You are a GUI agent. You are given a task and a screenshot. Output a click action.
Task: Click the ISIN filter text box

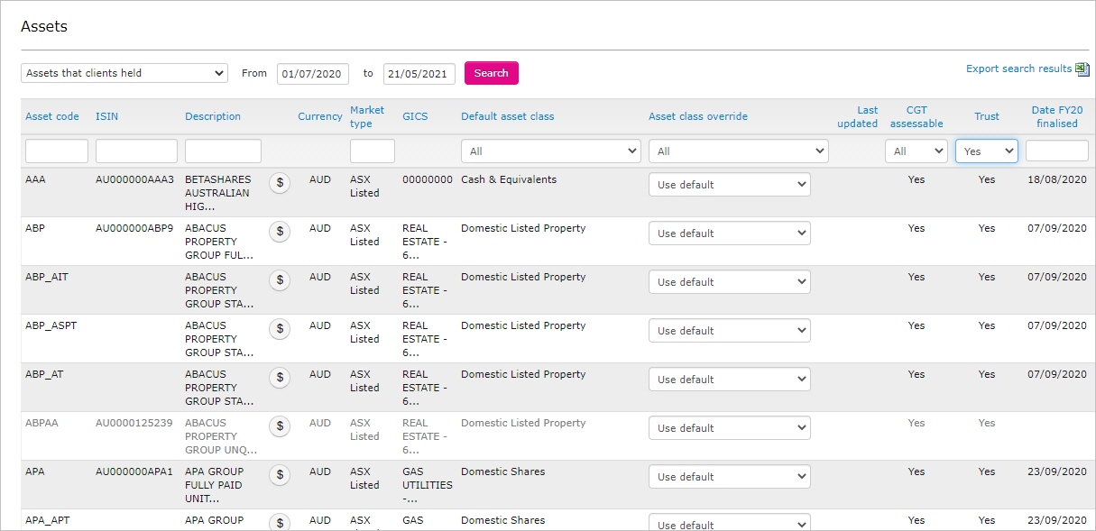click(x=136, y=151)
